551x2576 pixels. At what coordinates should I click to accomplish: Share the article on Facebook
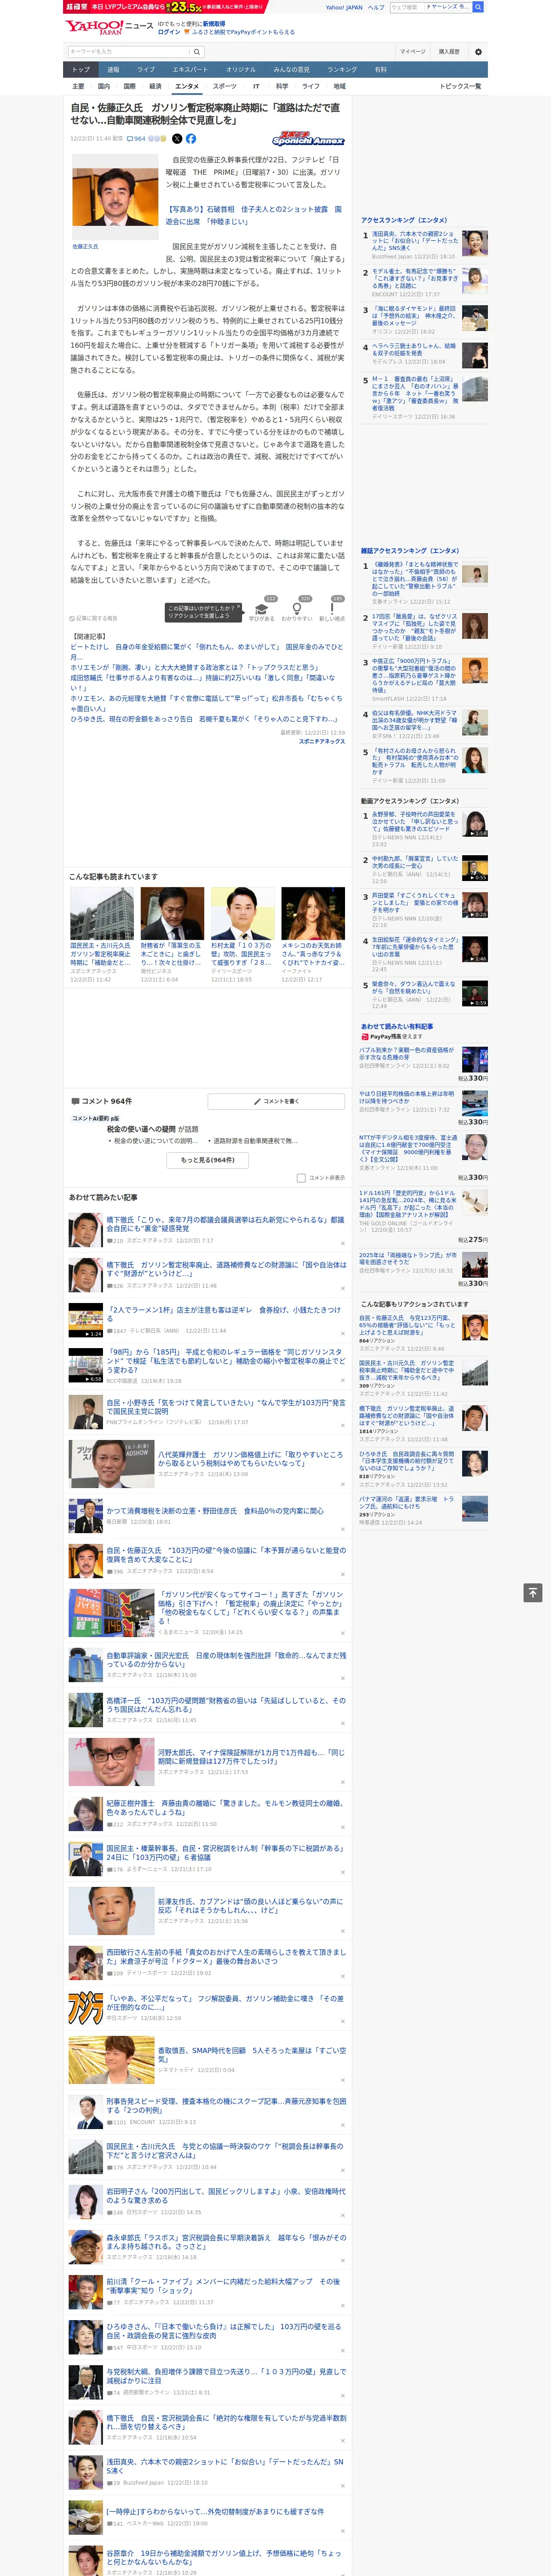191,139
